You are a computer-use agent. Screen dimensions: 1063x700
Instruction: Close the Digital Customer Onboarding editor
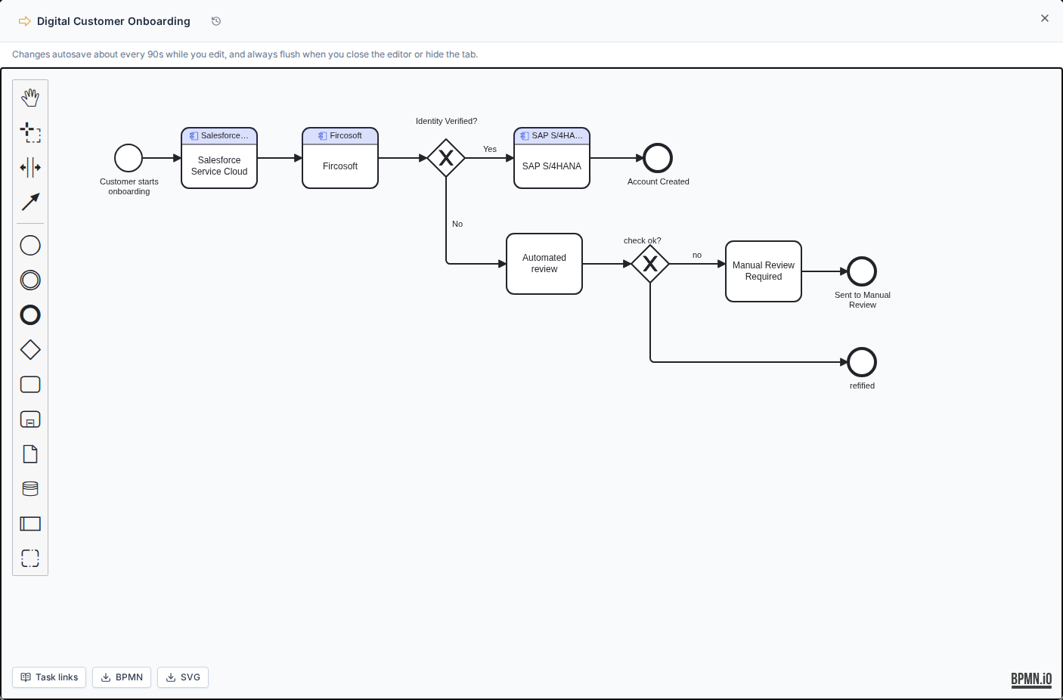tap(1045, 18)
